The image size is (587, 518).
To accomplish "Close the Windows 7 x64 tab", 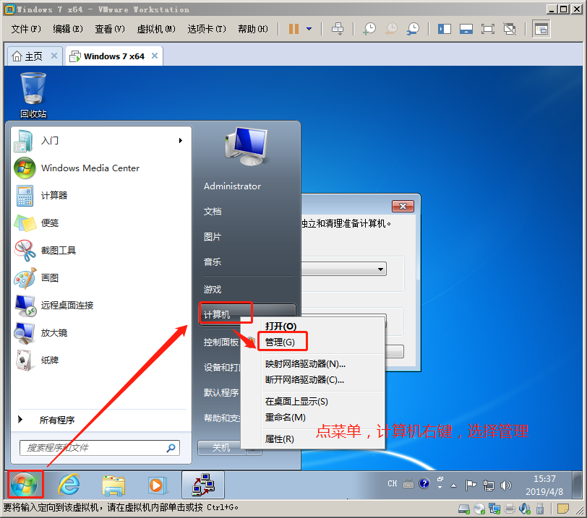I will 154,56.
